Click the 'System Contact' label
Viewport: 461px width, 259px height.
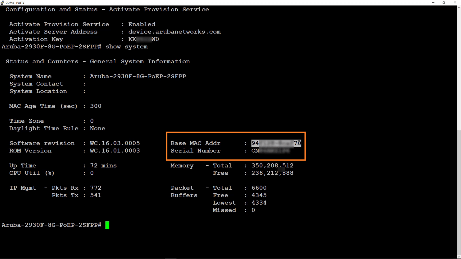tap(36, 84)
